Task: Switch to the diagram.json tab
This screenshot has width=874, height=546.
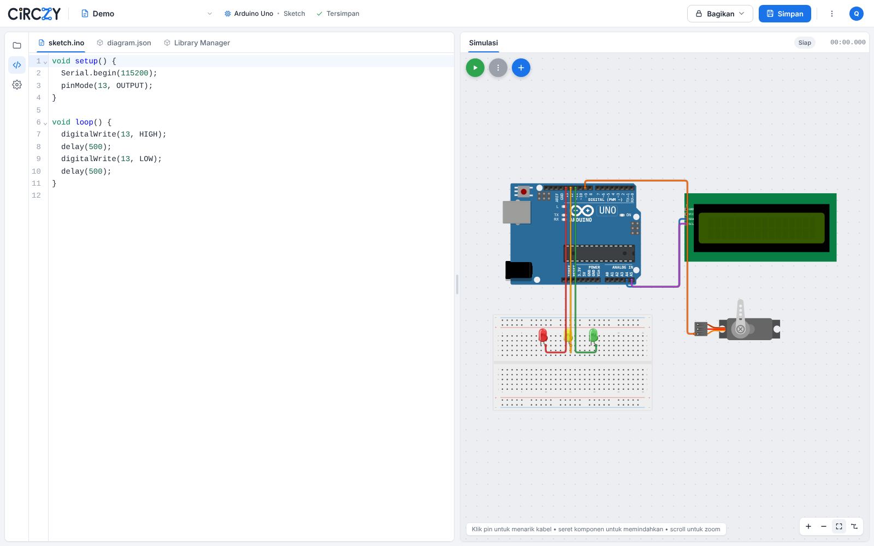Action: click(x=124, y=43)
